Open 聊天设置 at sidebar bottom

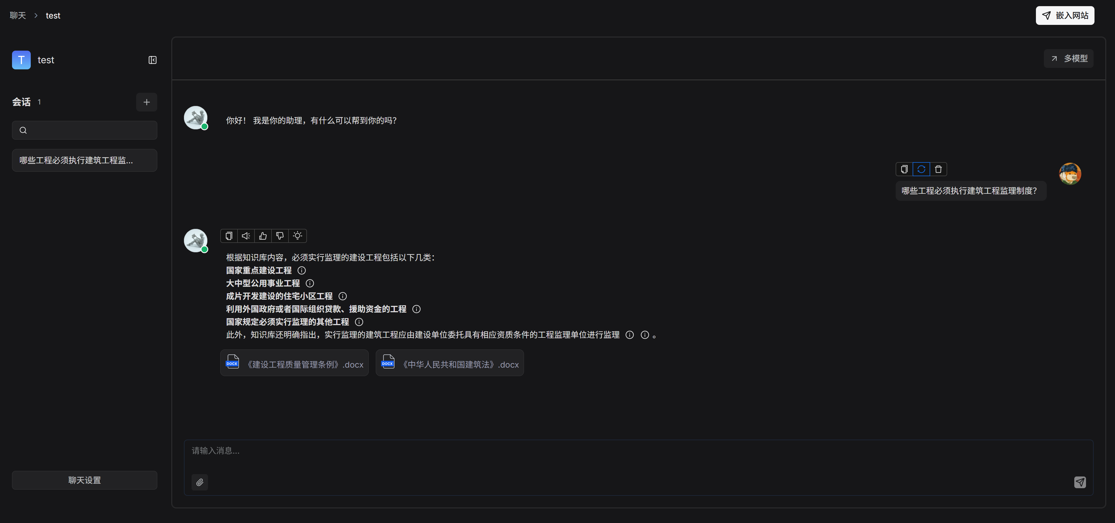pos(84,480)
